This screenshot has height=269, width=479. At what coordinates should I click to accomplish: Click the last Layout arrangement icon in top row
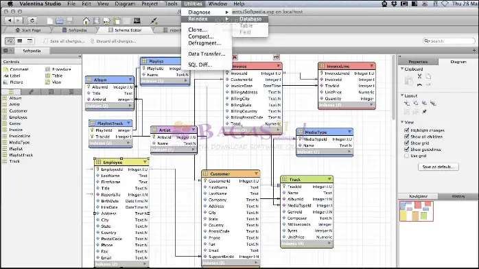pos(433,103)
